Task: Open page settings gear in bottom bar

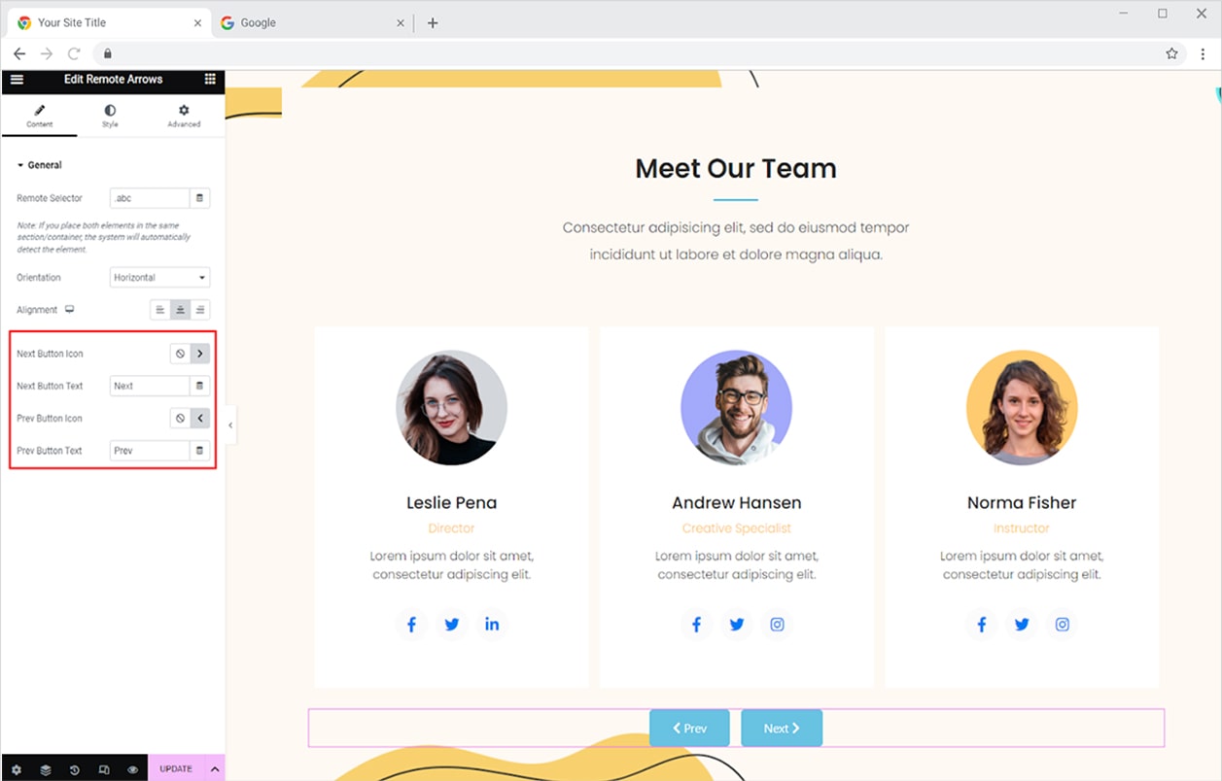Action: click(x=17, y=769)
